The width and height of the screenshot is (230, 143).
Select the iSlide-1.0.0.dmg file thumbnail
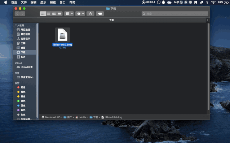click(x=62, y=35)
